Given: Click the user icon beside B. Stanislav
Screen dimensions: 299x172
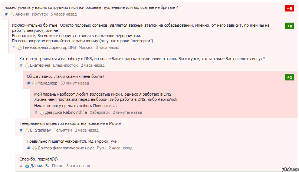Looking at the screenshot, I should tap(27, 130).
